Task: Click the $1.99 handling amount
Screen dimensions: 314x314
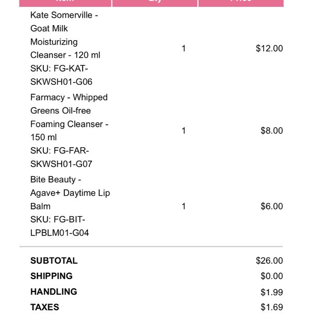Action: pyautogui.click(x=272, y=292)
